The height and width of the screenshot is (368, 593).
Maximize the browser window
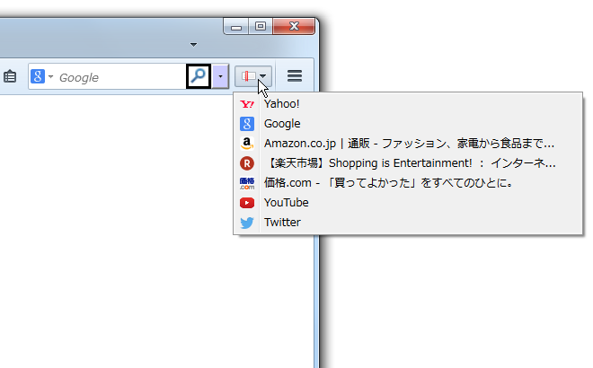(261, 26)
